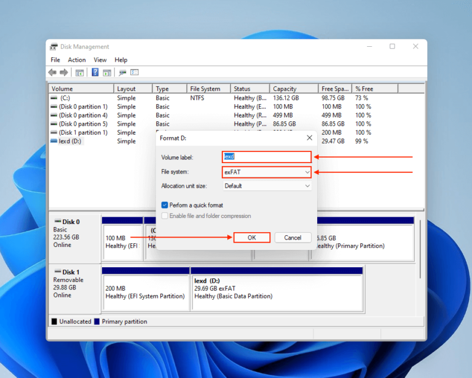Click the Refresh/connect drive toolbar icon
The width and height of the screenshot is (472, 378).
click(122, 73)
